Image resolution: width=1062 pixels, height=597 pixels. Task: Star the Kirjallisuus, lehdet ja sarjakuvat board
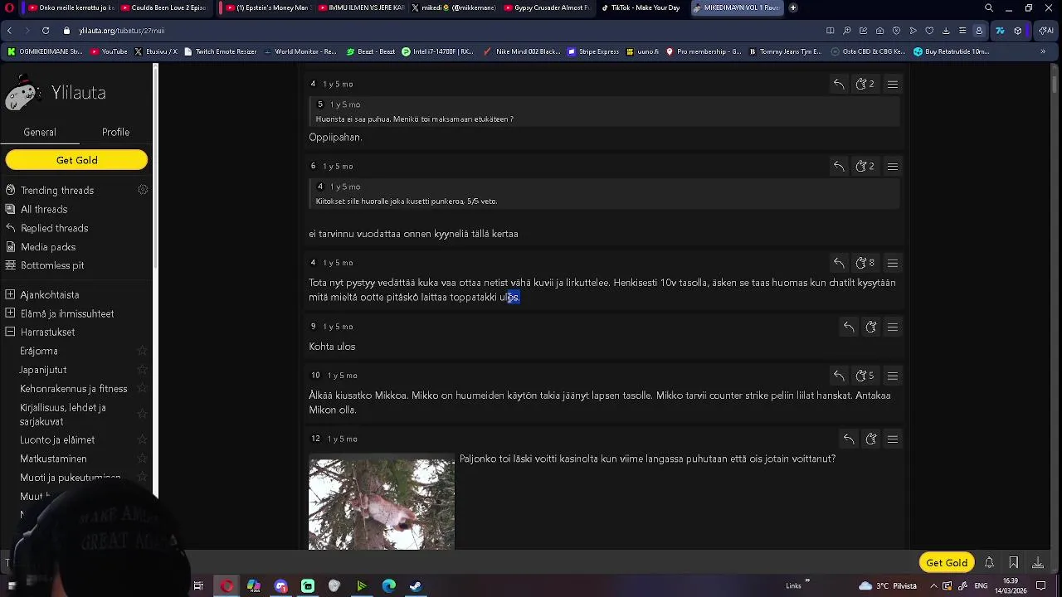click(x=142, y=415)
